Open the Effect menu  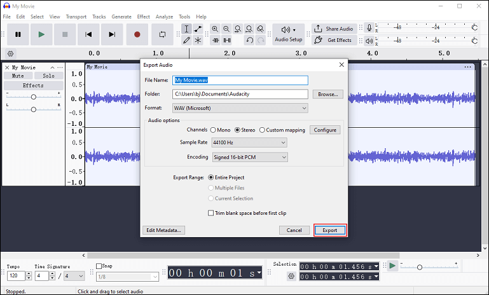click(x=144, y=17)
